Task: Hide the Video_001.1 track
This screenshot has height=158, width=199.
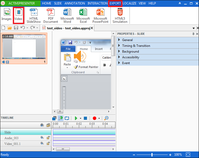Action: 42,143
